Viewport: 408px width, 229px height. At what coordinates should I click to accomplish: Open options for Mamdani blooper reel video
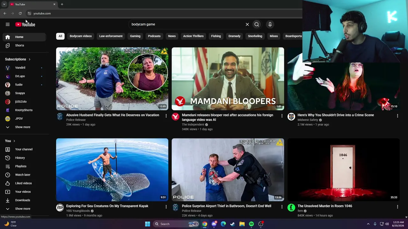282,116
